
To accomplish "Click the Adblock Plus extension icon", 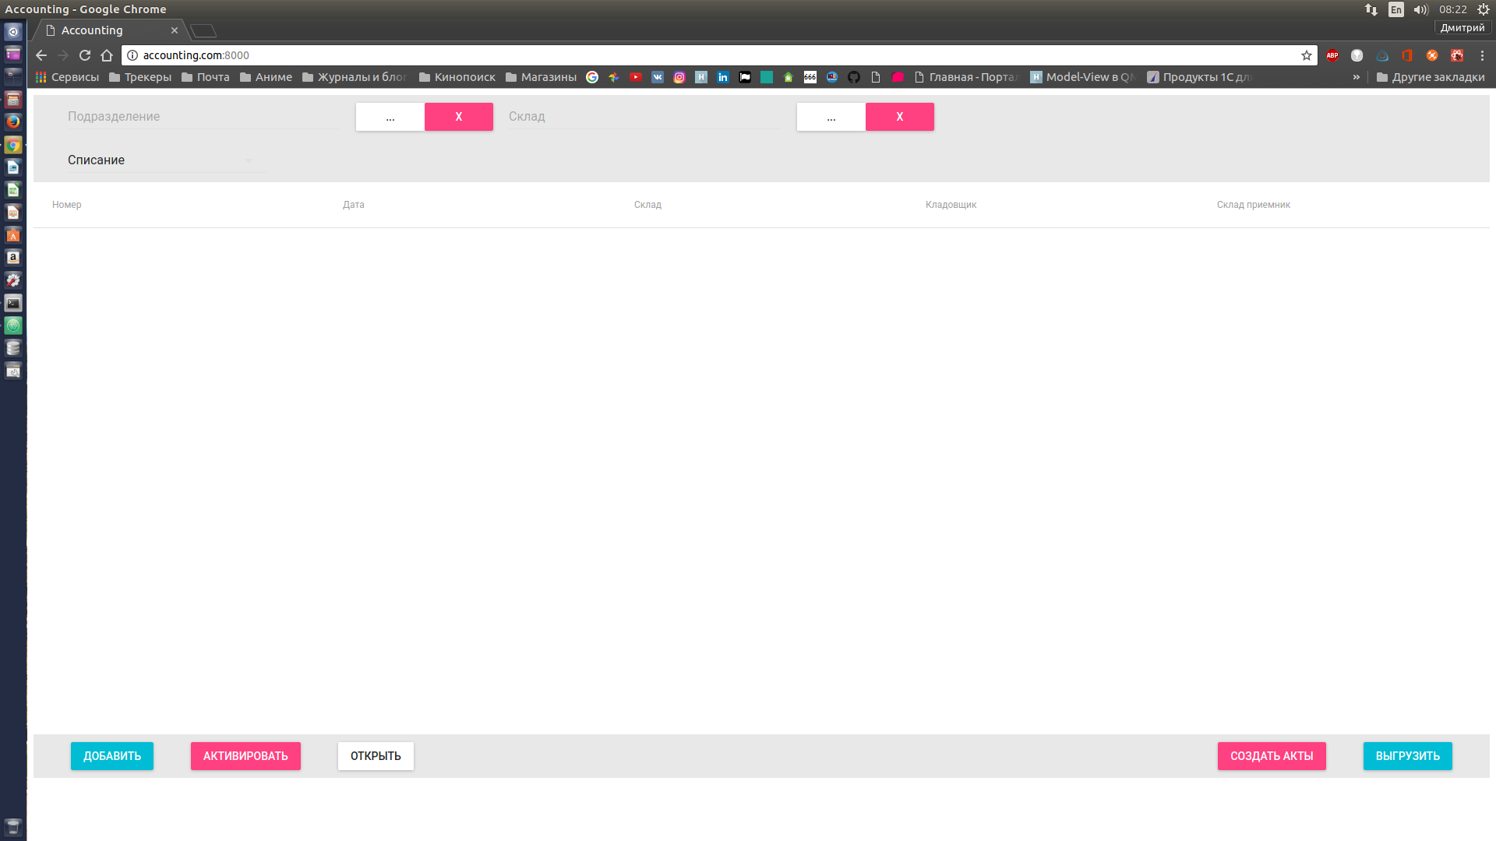I will [1332, 55].
